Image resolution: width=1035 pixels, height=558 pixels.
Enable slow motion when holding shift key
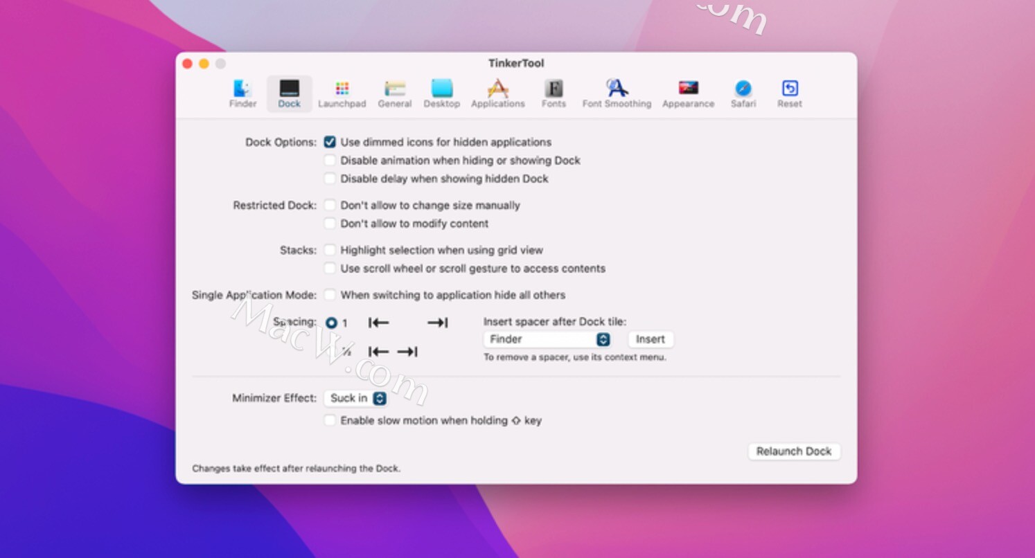tap(330, 420)
